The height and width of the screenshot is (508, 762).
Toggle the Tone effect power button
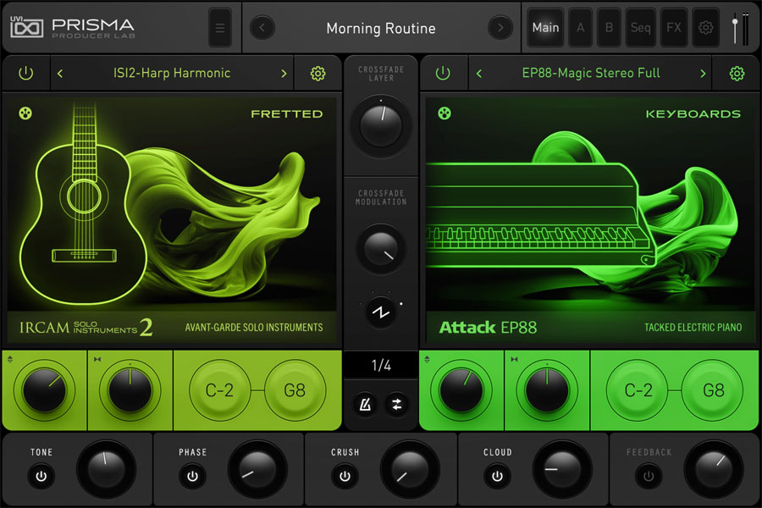click(x=41, y=476)
